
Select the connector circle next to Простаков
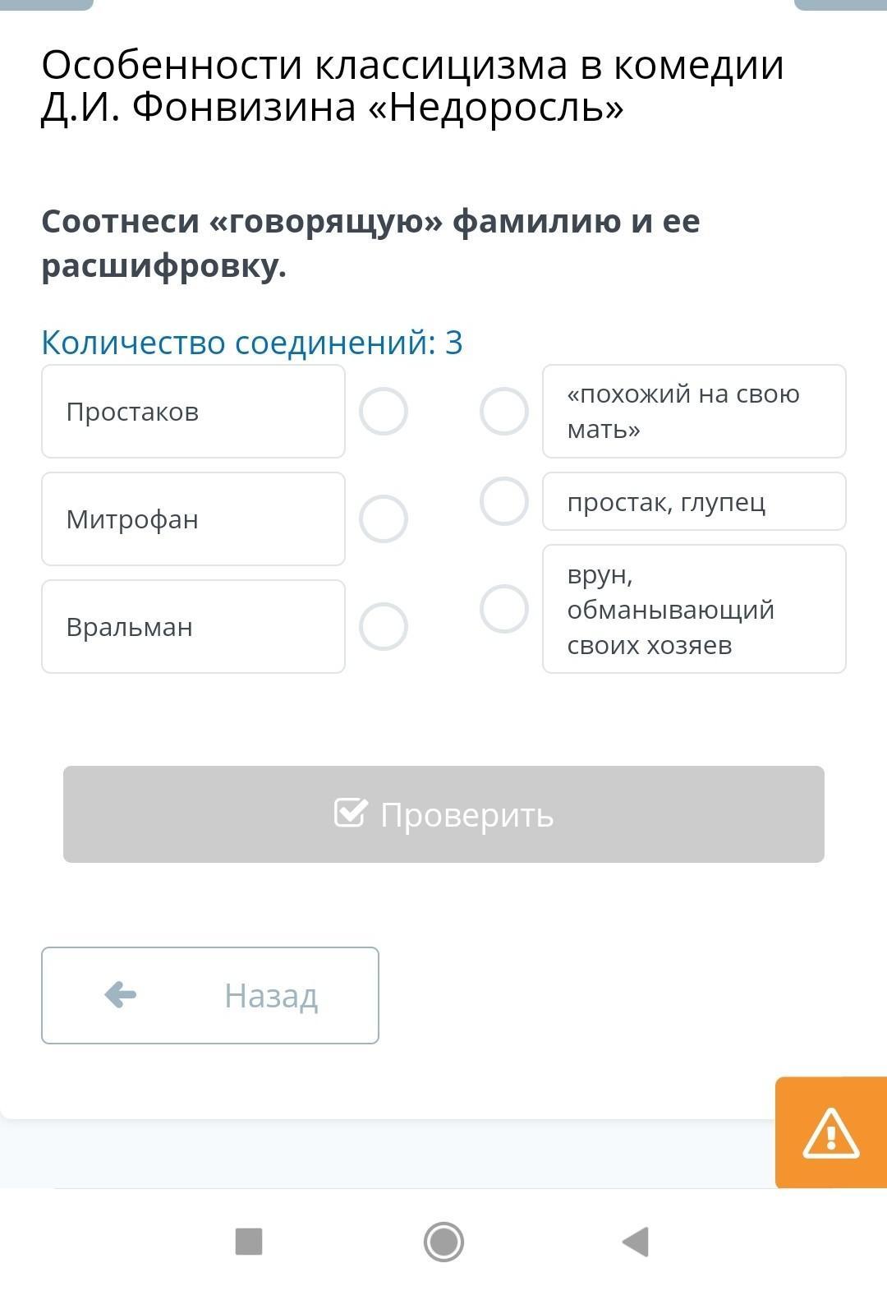coord(384,411)
